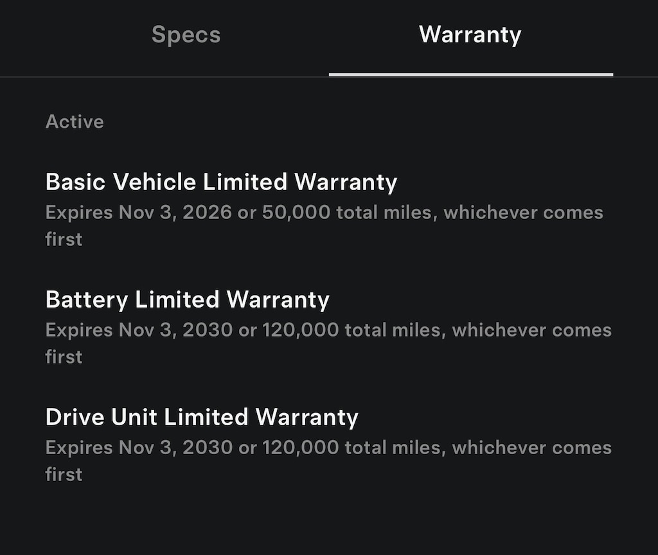The image size is (658, 555).
Task: Click the word 'Battery' in second warranty title
Action: pyautogui.click(x=87, y=300)
